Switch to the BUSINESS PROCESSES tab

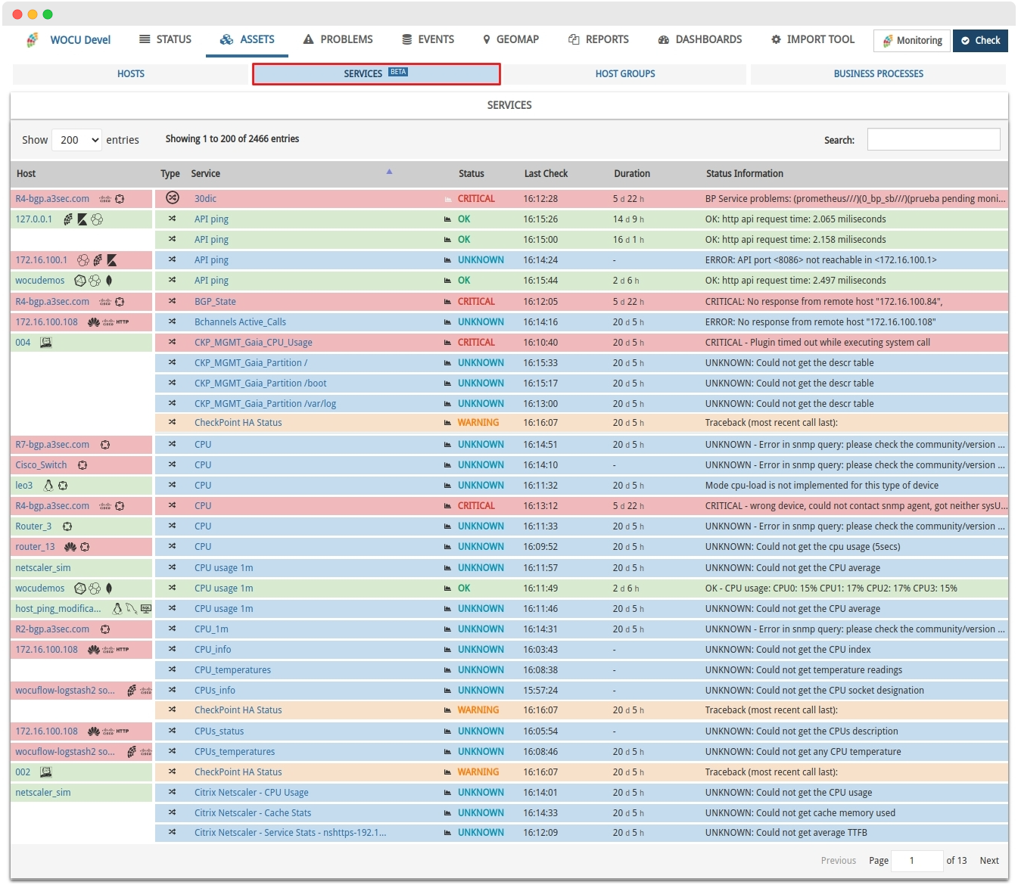[878, 74]
